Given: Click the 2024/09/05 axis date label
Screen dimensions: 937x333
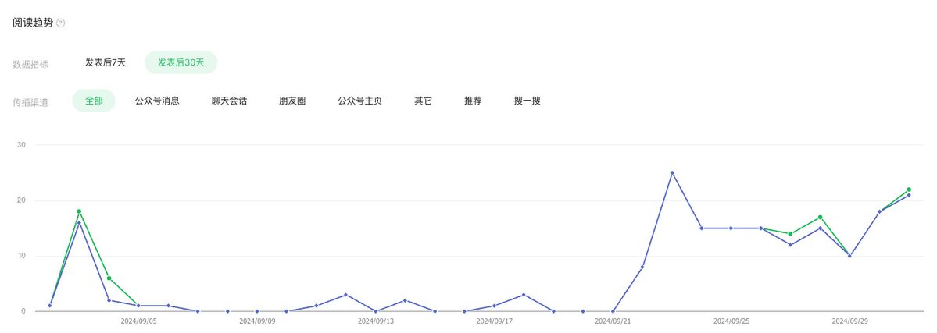Looking at the screenshot, I should [x=138, y=321].
